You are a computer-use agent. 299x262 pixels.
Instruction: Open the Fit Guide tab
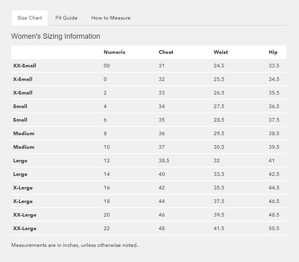[x=66, y=18]
